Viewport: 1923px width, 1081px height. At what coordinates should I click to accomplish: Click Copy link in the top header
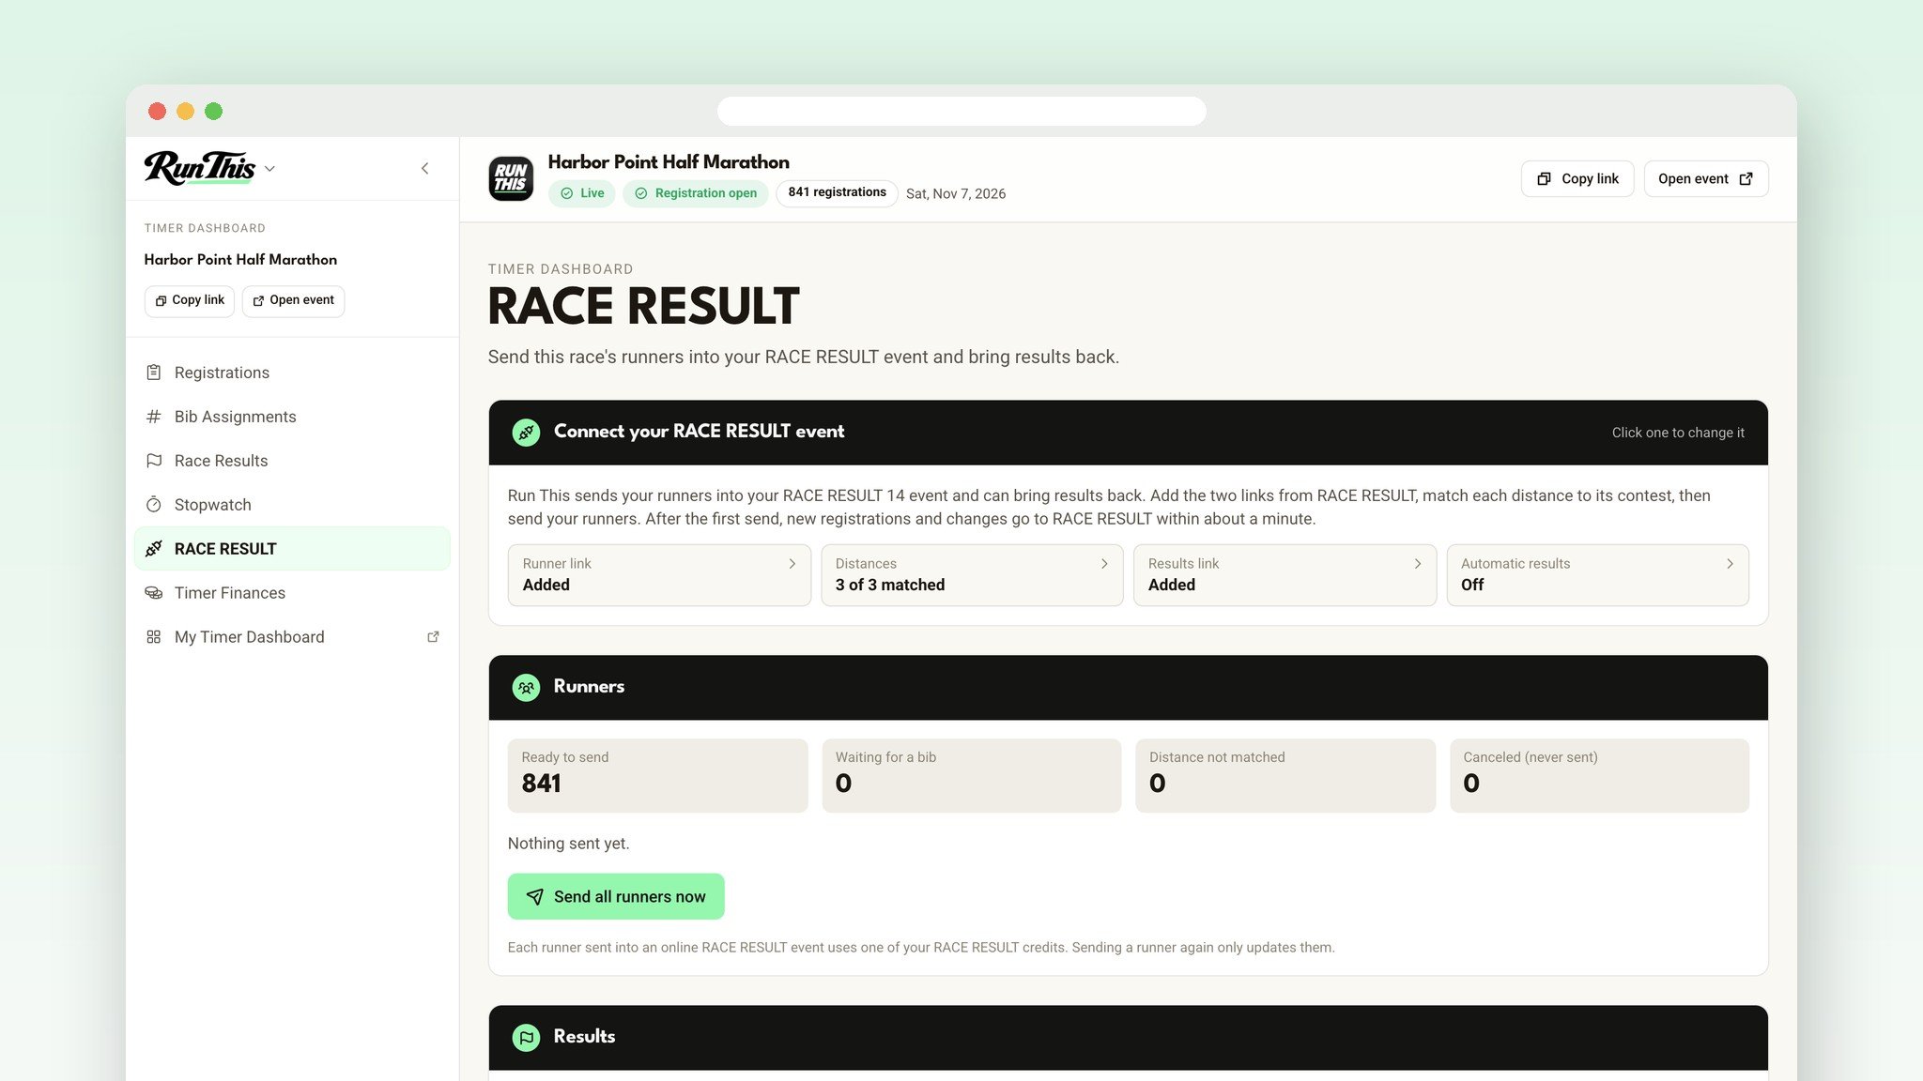pyautogui.click(x=1577, y=179)
